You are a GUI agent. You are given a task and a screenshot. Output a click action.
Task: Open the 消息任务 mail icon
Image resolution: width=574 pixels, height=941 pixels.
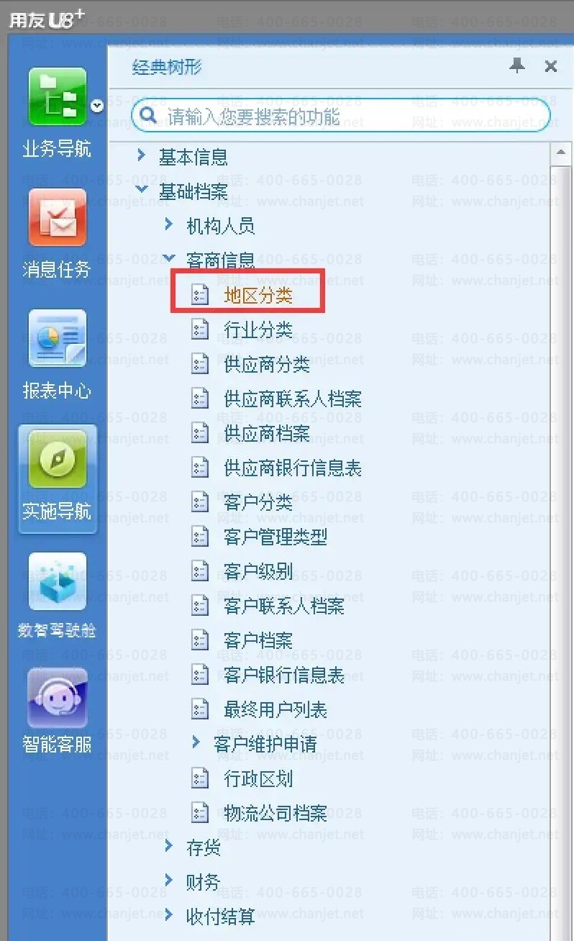(58, 218)
